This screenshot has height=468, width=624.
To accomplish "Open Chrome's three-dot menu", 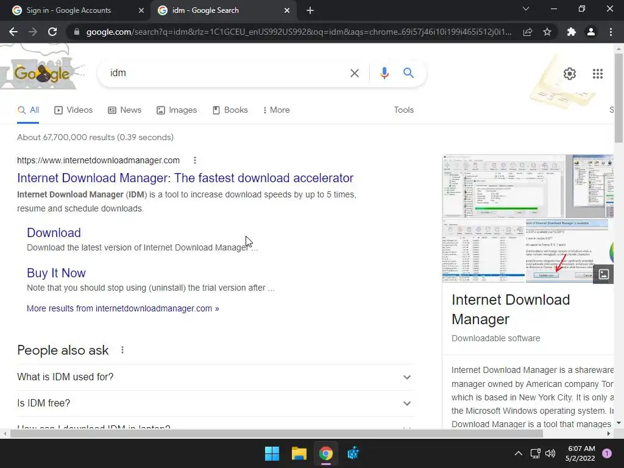I will 611,32.
